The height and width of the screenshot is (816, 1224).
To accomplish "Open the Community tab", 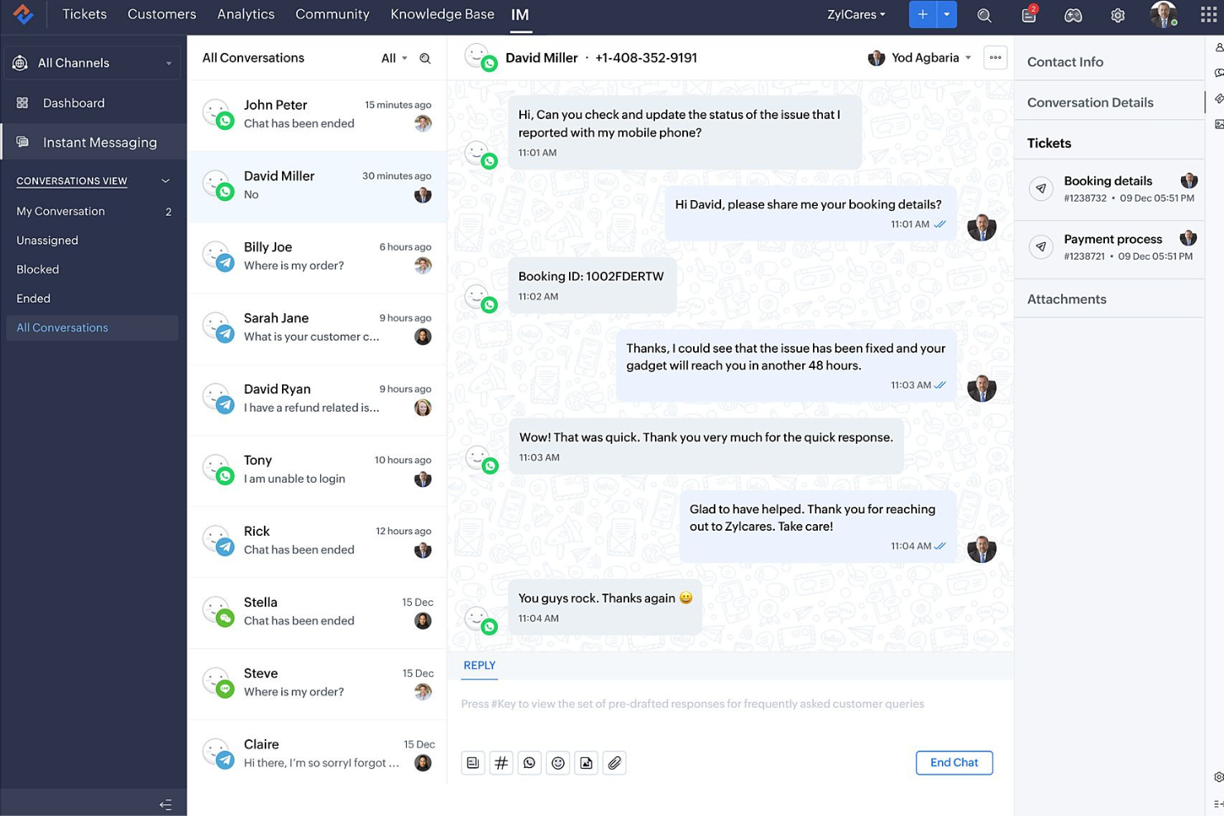I will 332,14.
